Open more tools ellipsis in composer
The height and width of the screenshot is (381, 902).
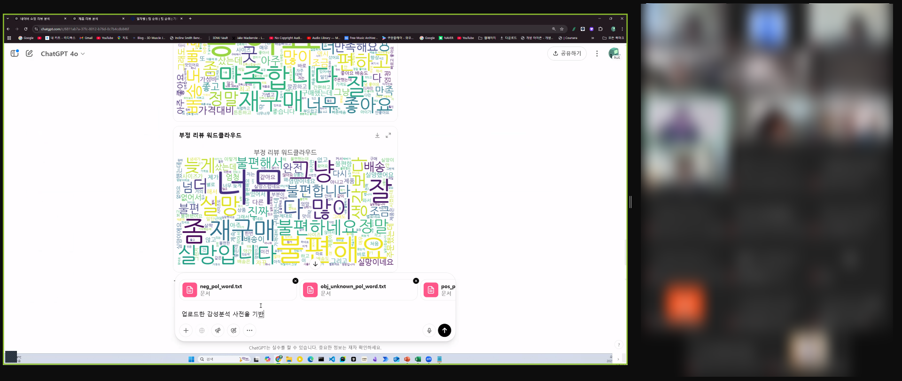point(249,330)
